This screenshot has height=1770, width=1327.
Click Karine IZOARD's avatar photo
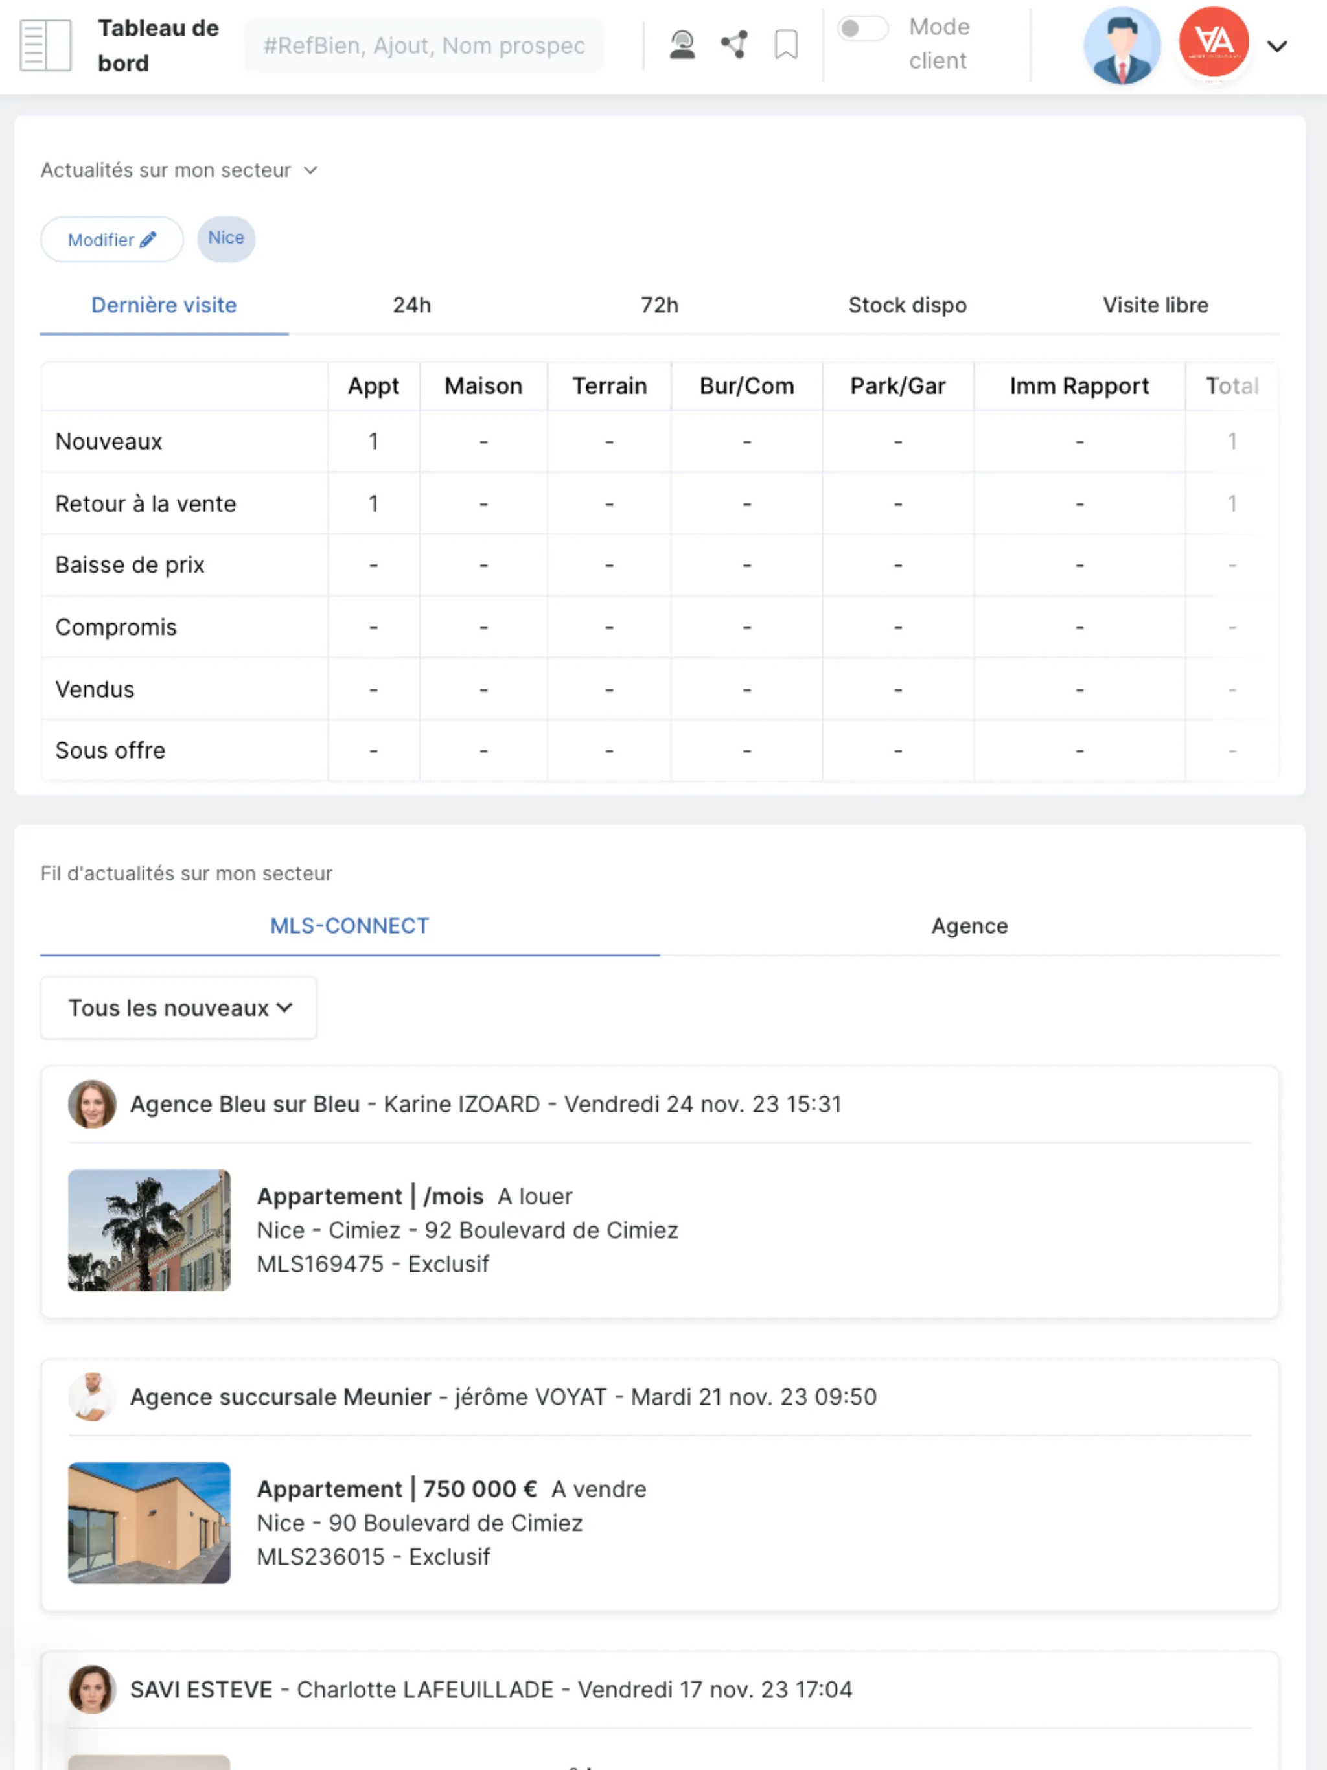pyautogui.click(x=92, y=1104)
